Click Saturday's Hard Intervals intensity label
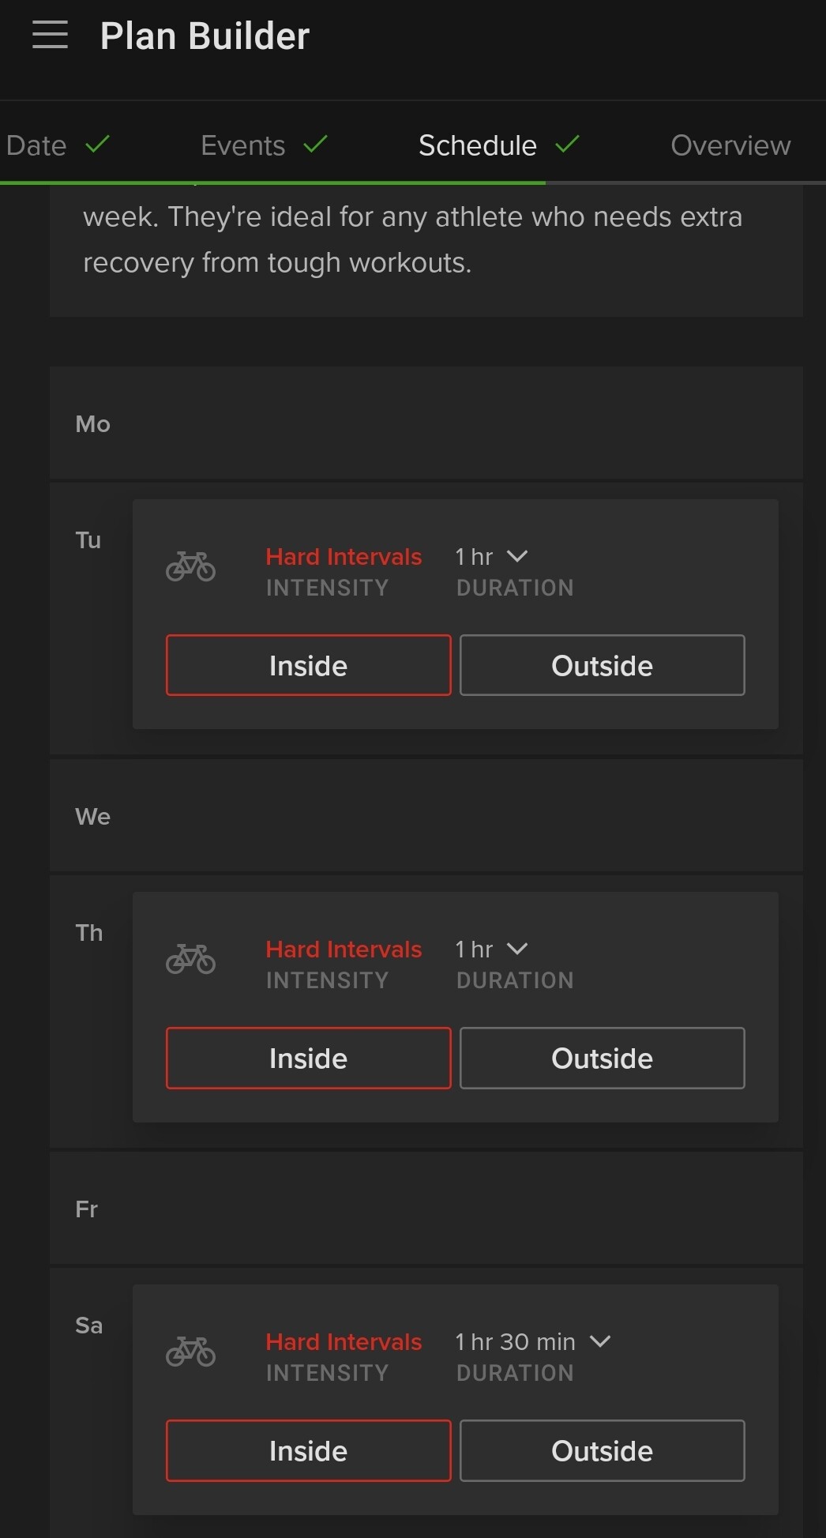This screenshot has width=826, height=1538. (344, 1342)
